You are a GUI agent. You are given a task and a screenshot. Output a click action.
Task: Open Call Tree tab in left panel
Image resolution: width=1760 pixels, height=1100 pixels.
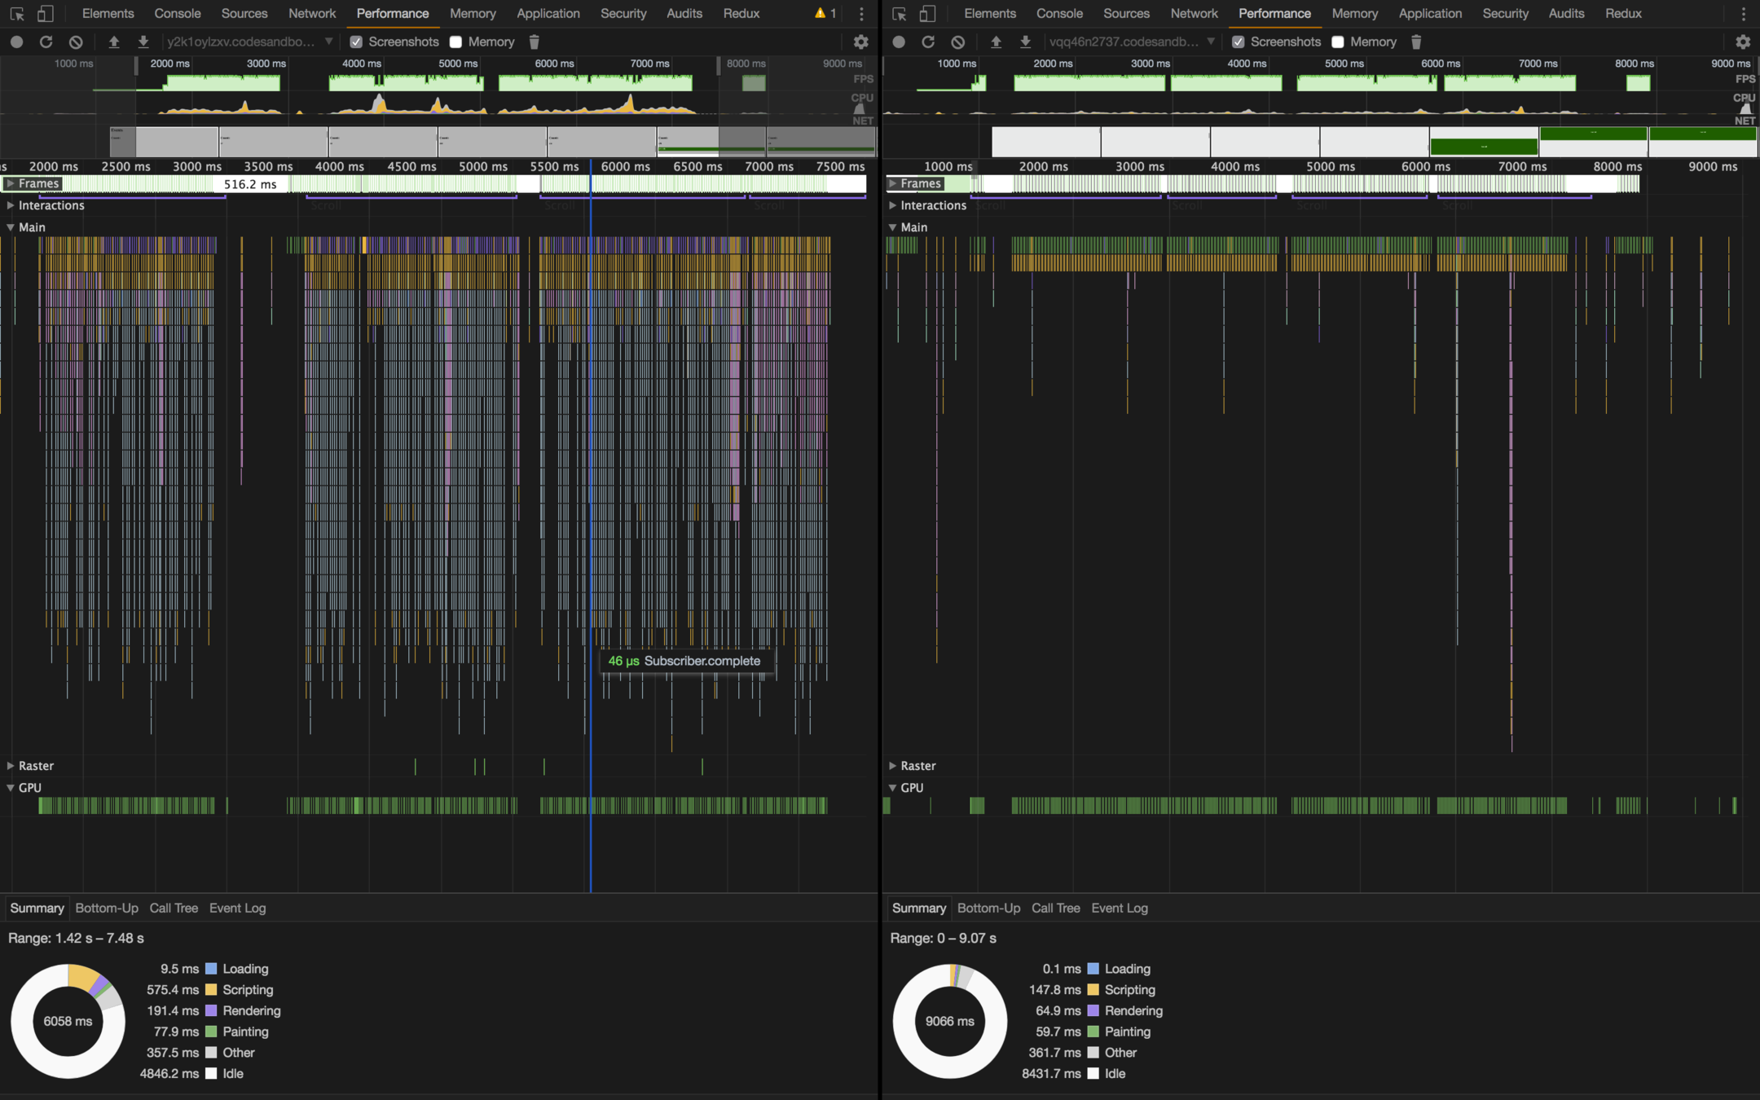[x=174, y=908]
